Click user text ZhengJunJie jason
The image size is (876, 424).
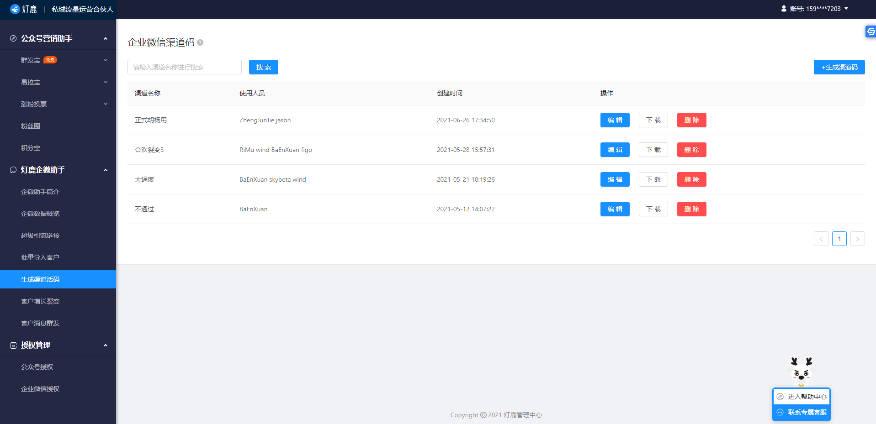point(265,120)
